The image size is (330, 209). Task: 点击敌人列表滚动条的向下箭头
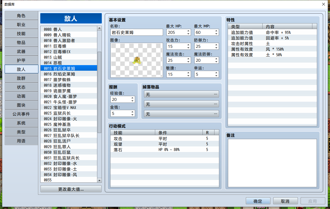[x=99, y=180]
